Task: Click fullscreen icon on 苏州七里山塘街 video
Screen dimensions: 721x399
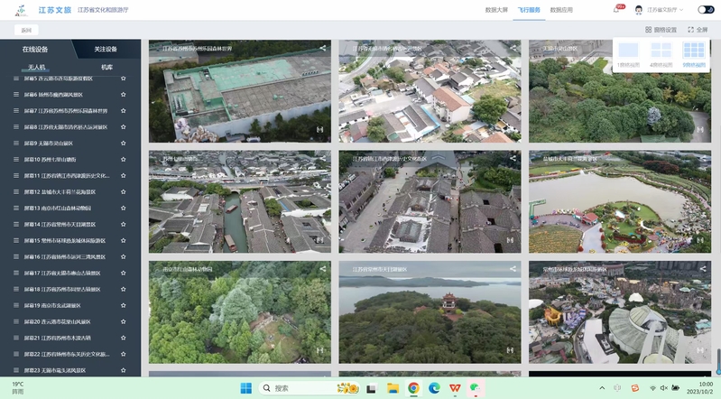Action: tap(319, 240)
